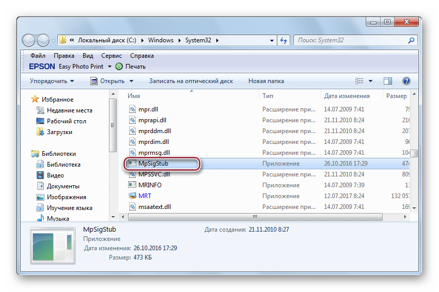The height and width of the screenshot is (292, 439).
Task: Sort by the Размер column header
Action: click(x=396, y=95)
